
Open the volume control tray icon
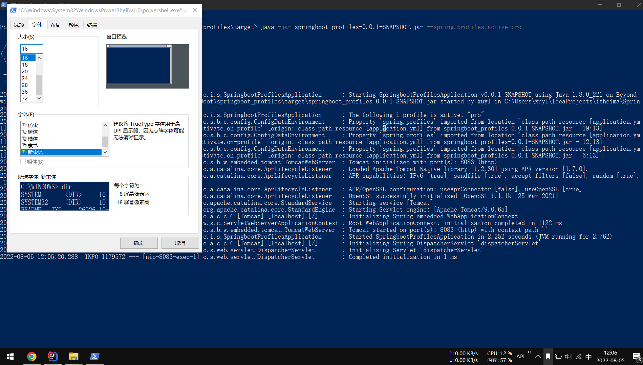568,357
